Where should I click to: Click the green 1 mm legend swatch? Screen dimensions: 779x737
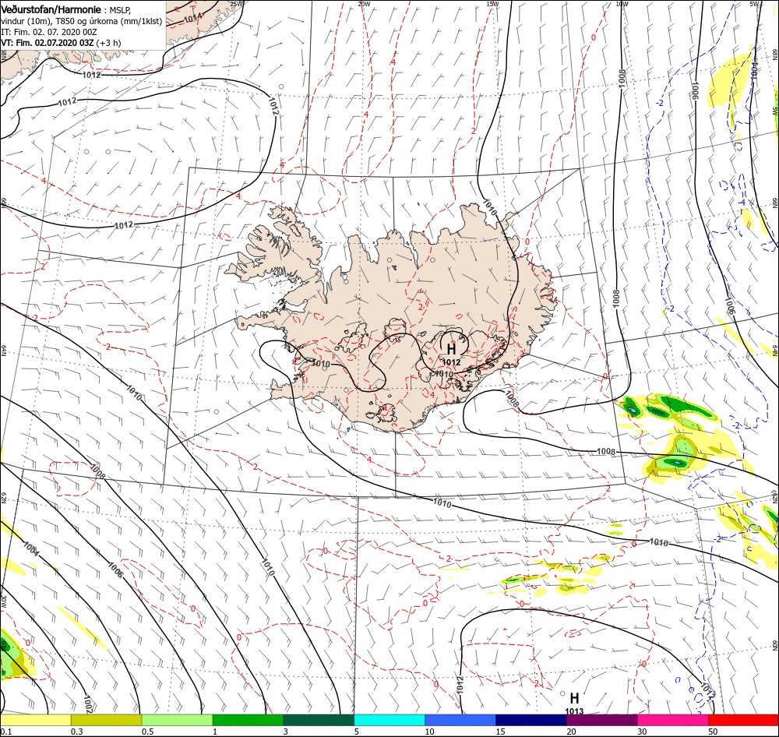pyautogui.click(x=248, y=720)
